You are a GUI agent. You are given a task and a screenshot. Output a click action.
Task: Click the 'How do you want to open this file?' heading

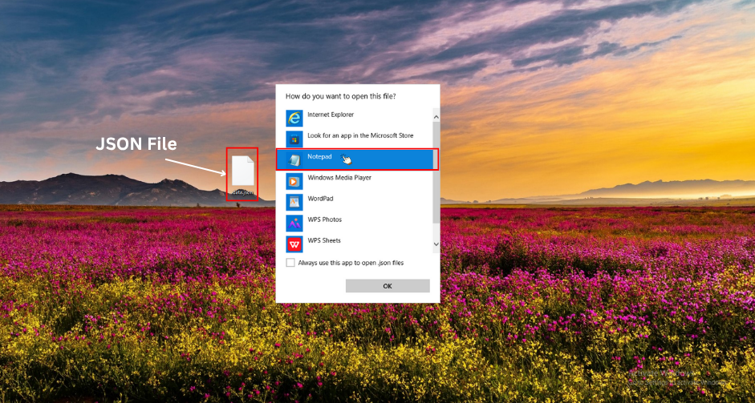(340, 96)
